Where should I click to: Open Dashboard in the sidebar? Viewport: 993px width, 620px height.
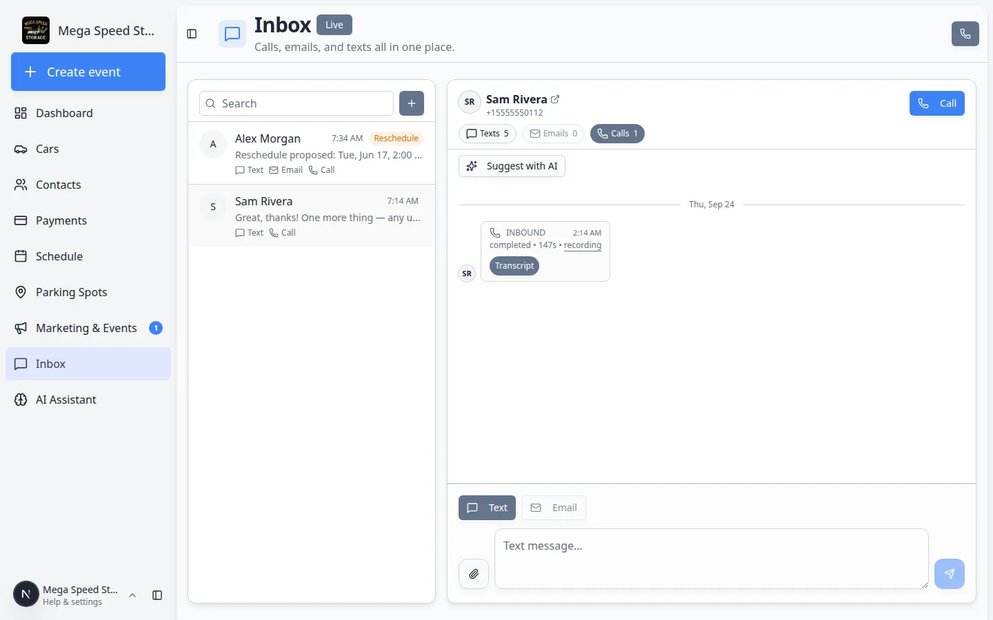point(88,113)
